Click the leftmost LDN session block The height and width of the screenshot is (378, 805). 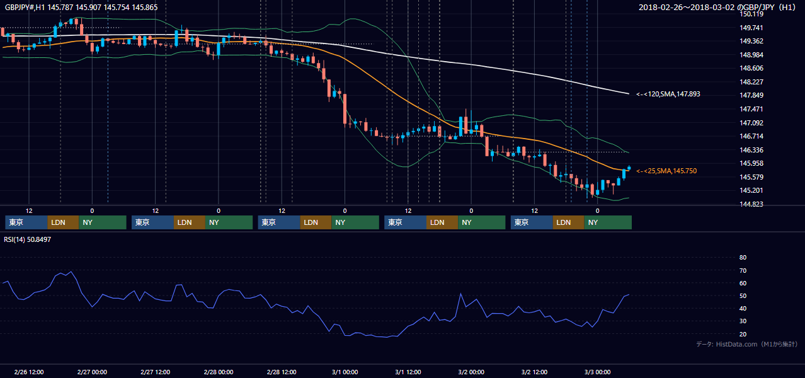pyautogui.click(x=64, y=222)
